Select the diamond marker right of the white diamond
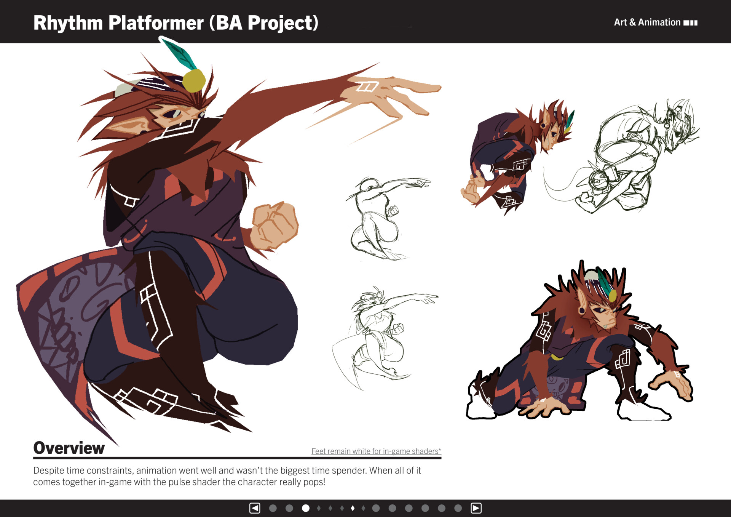This screenshot has height=517, width=731. [363, 507]
